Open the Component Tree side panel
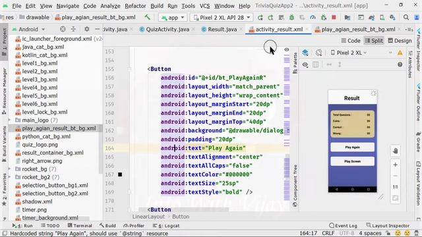 (295, 186)
